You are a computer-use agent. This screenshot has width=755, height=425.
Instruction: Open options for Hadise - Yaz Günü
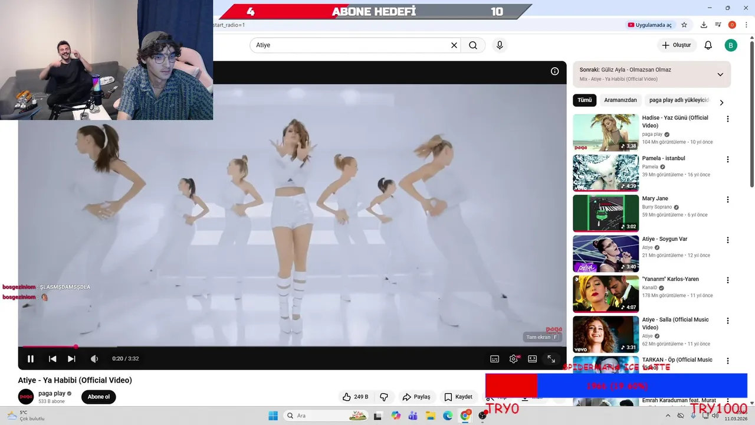pos(727,119)
